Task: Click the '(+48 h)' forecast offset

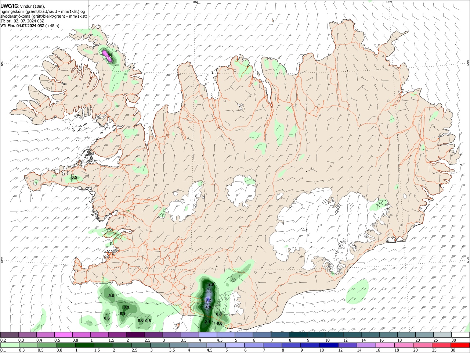Action: click(x=53, y=26)
